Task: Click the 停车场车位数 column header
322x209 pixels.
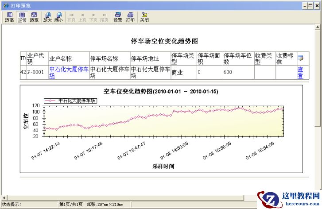Action: pos(239,58)
